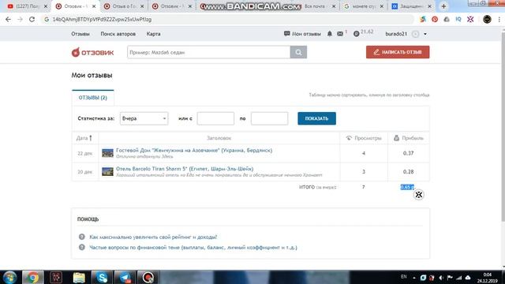Screen dimensions: 505x284
Task: Open the Отзывы menu item
Action: (80, 34)
